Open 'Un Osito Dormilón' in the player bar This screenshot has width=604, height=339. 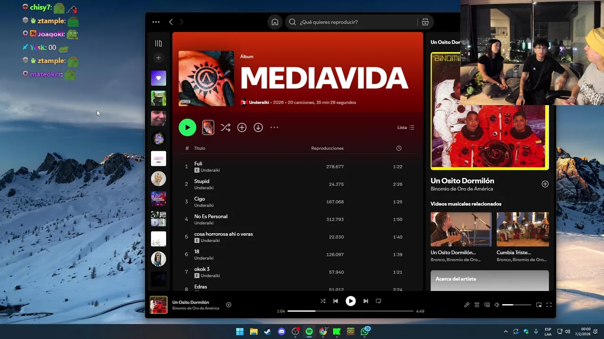tap(191, 302)
